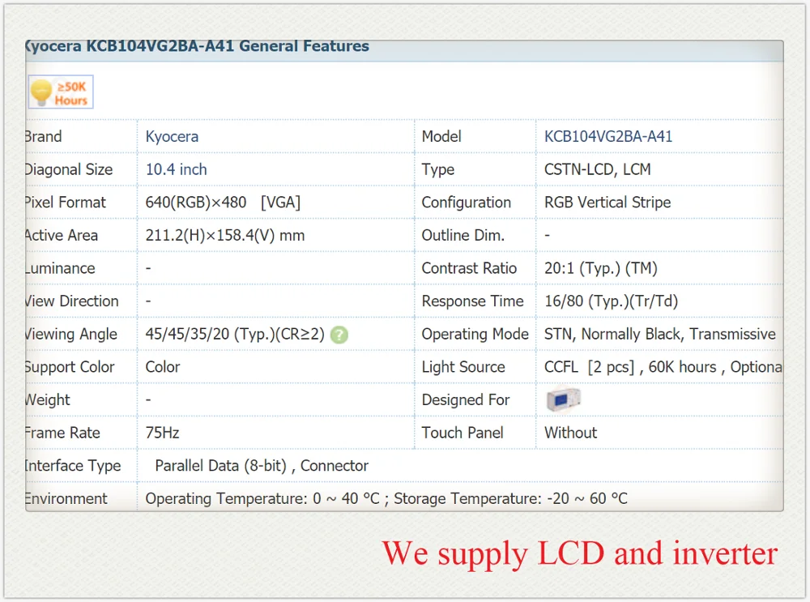Click the Light Source label
The height and width of the screenshot is (602, 810).
[463, 367]
